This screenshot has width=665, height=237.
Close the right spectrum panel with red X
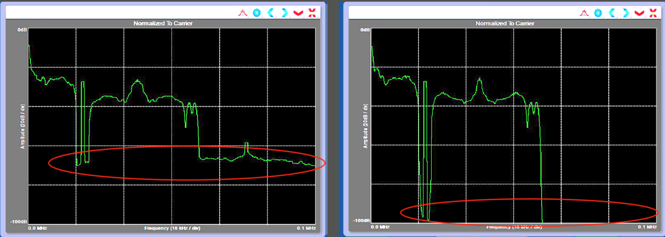653,13
